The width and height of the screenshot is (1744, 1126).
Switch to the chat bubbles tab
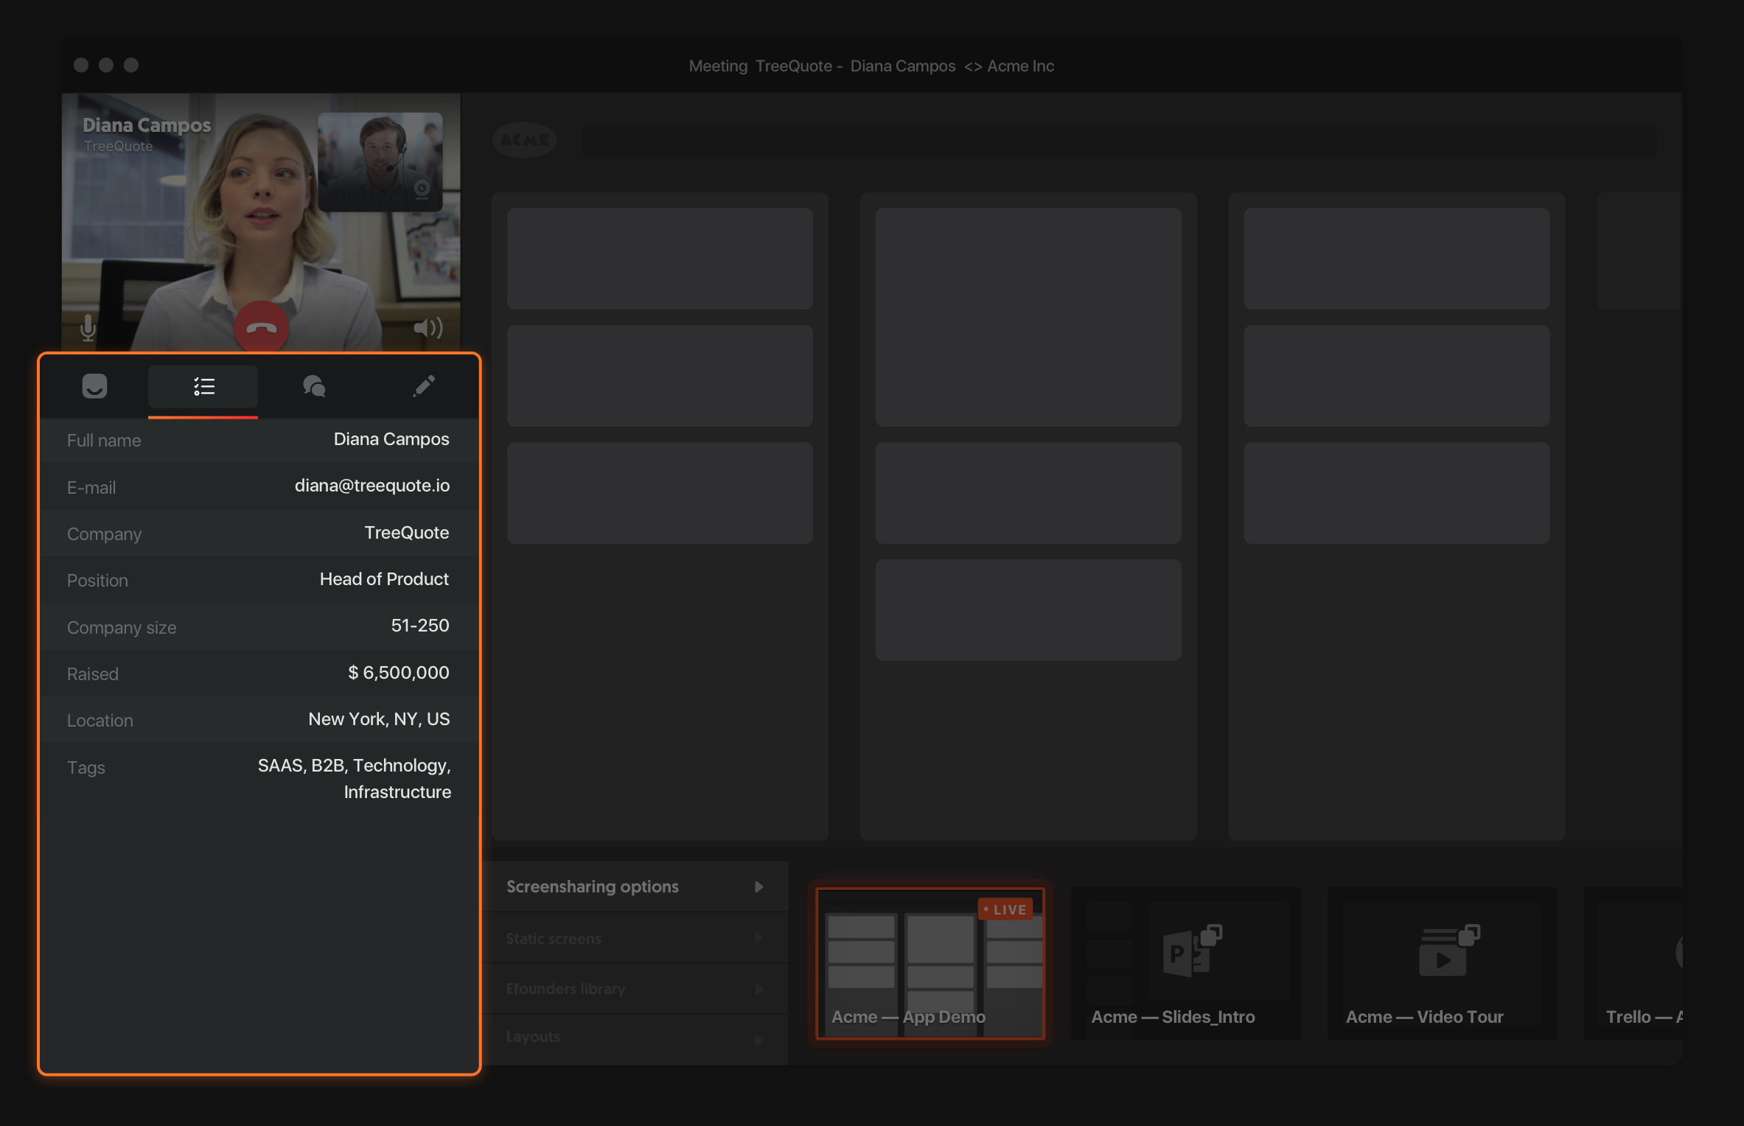(x=314, y=387)
